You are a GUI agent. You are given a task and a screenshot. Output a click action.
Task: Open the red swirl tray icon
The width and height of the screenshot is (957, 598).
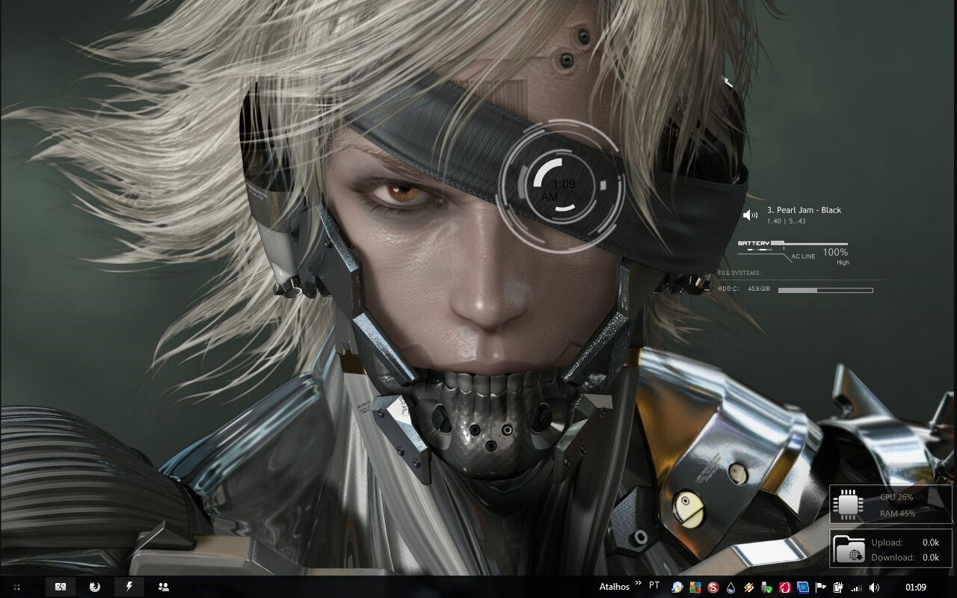[x=785, y=588]
